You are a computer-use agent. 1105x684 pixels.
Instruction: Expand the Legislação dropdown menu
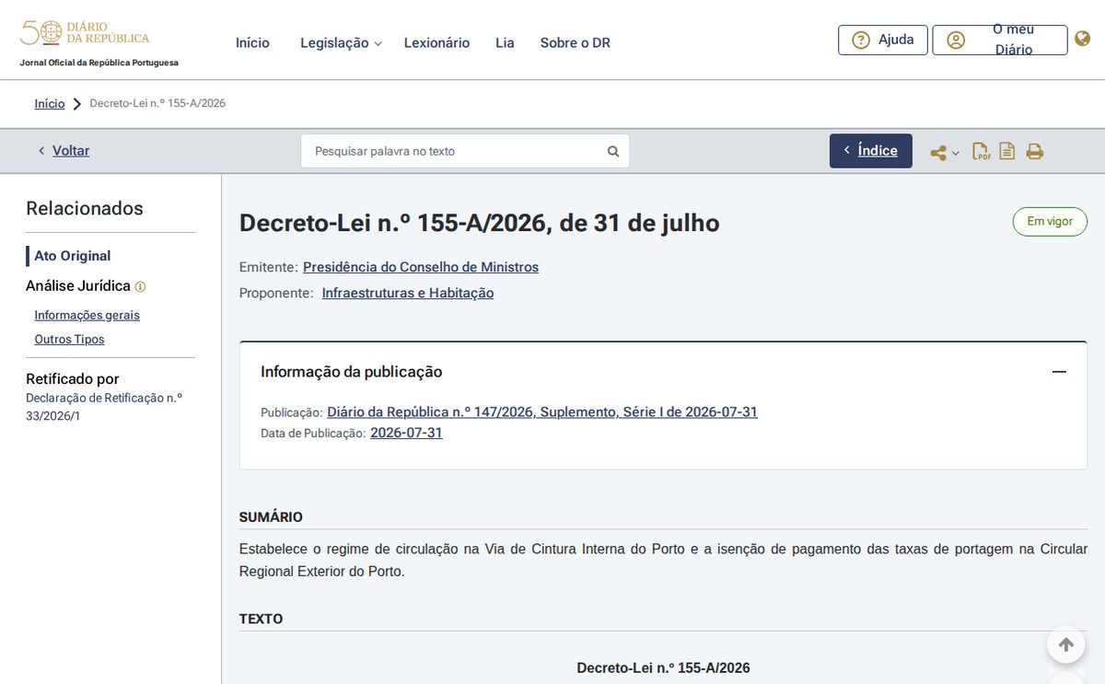pyautogui.click(x=341, y=43)
